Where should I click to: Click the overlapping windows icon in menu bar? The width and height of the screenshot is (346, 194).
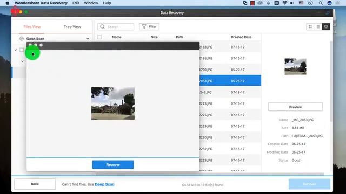[x=245, y=3]
